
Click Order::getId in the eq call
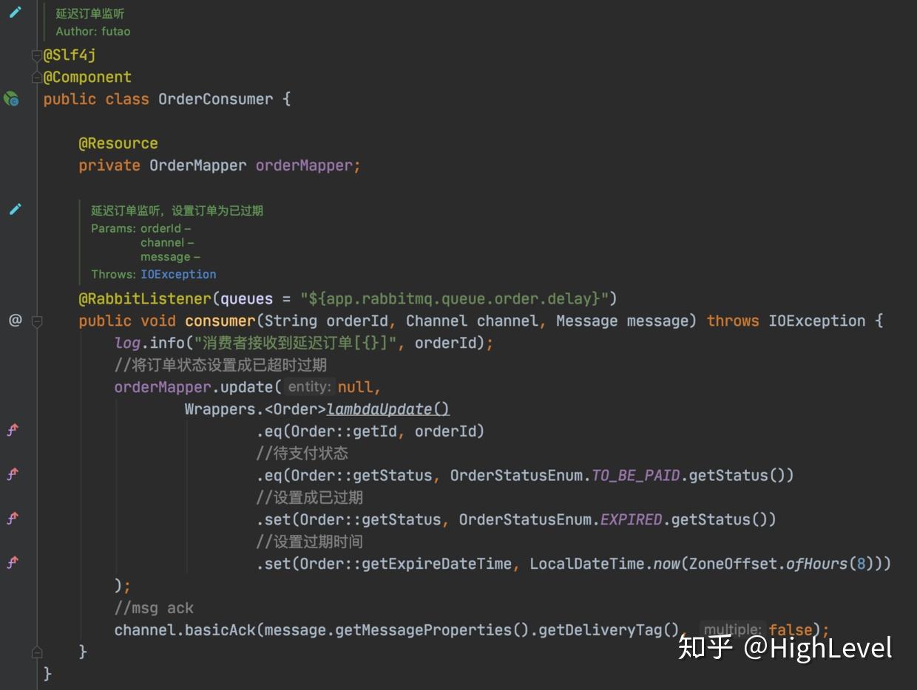[344, 431]
